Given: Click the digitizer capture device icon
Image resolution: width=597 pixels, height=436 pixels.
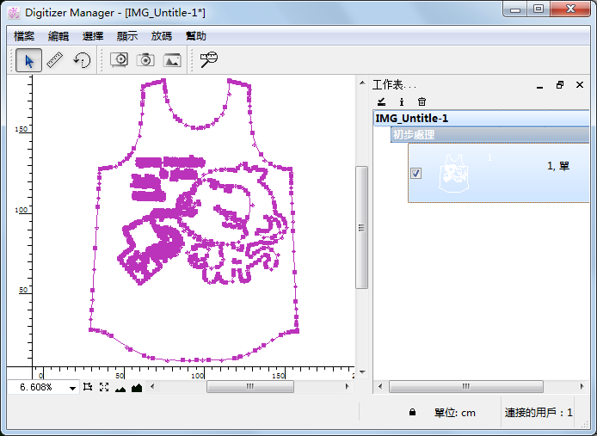Looking at the screenshot, I should (x=120, y=60).
